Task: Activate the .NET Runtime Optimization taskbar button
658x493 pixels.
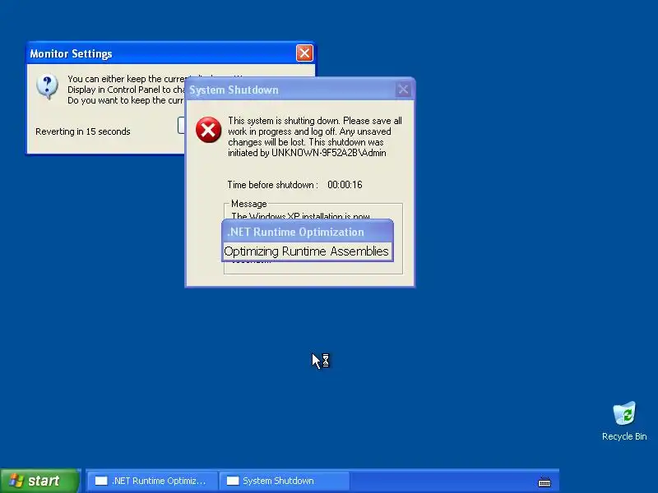Action: 152,481
